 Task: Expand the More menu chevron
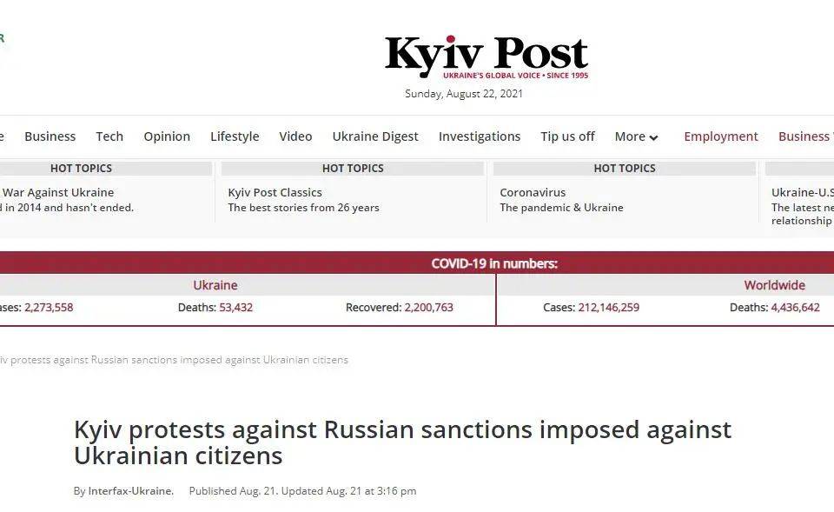[653, 137]
